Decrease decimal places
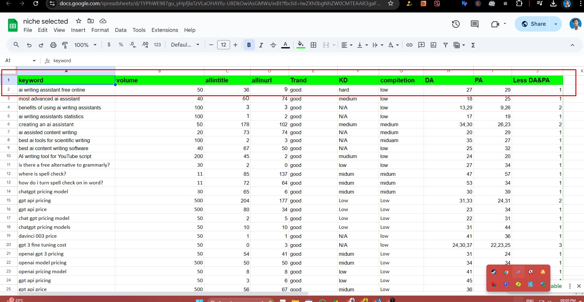The image size is (584, 302). 133,45
